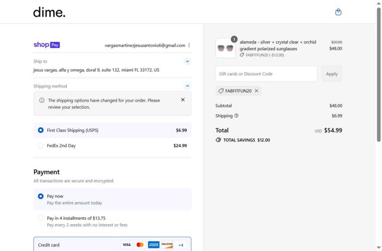Viewport: 382px width, 251px height.
Task: Open the shopping bag cart icon
Action: pos(338,12)
